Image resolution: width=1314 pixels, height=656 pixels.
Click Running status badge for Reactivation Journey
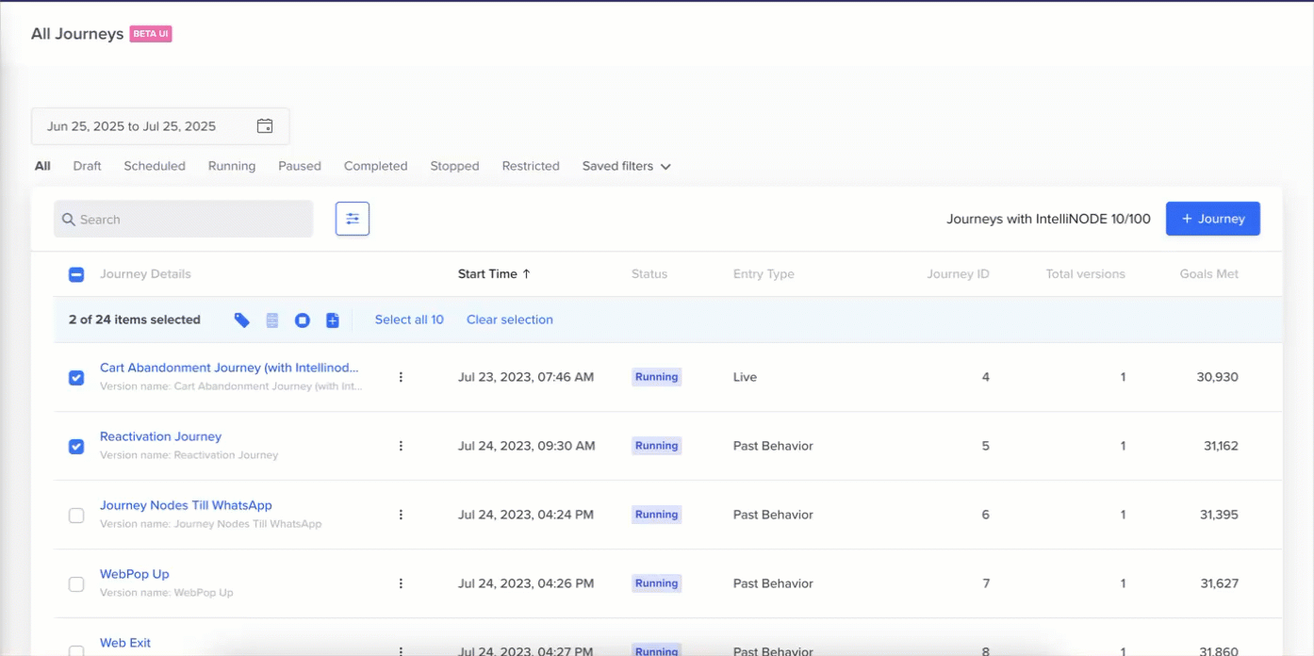pyautogui.click(x=656, y=446)
